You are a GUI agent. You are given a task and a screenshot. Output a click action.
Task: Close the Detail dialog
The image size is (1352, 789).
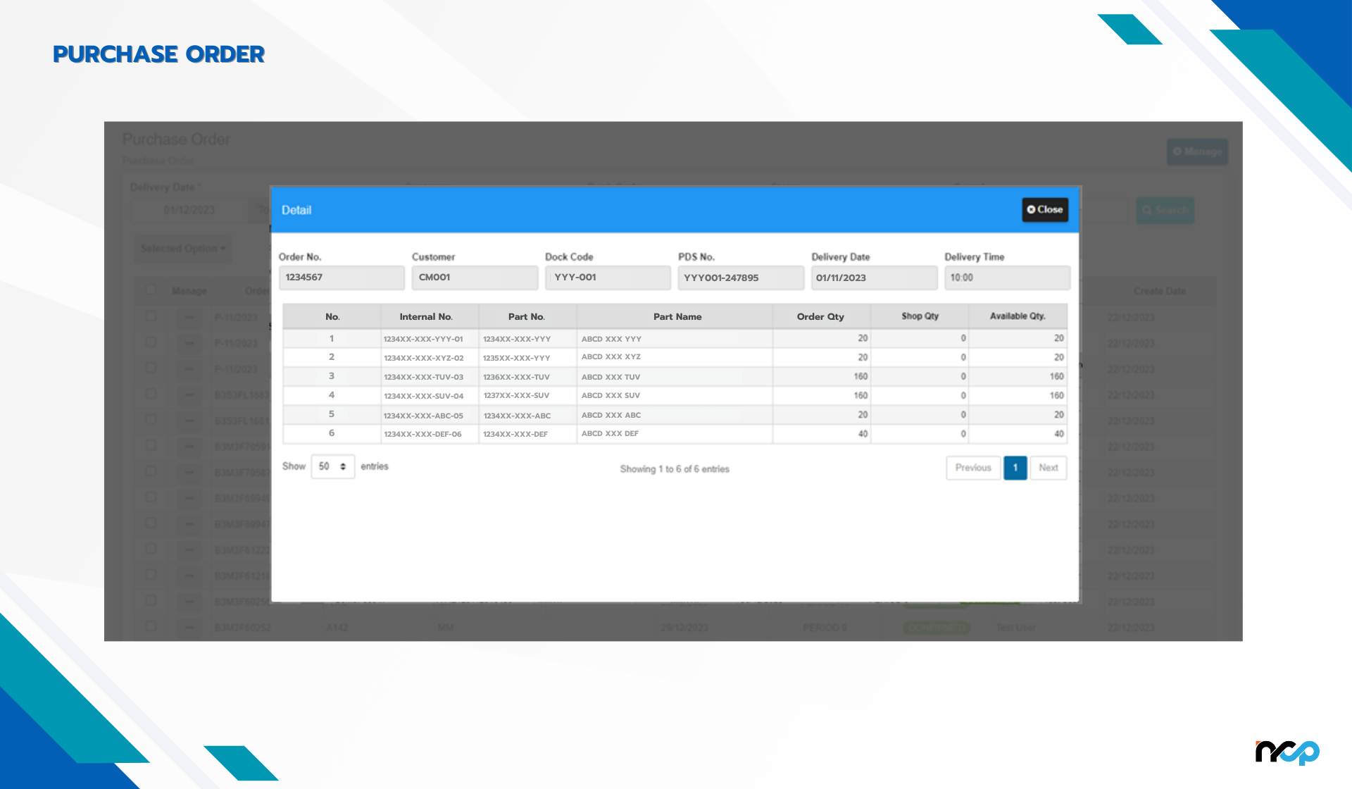tap(1045, 209)
